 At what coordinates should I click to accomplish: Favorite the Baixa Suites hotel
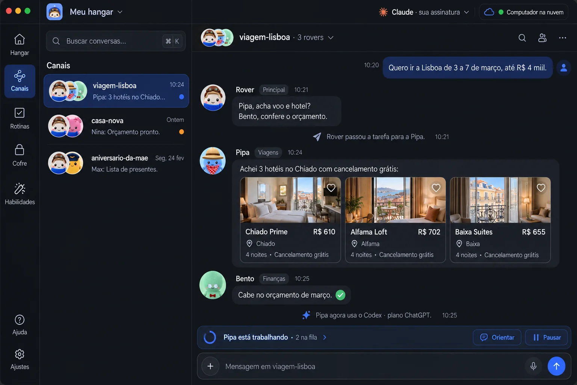point(541,188)
